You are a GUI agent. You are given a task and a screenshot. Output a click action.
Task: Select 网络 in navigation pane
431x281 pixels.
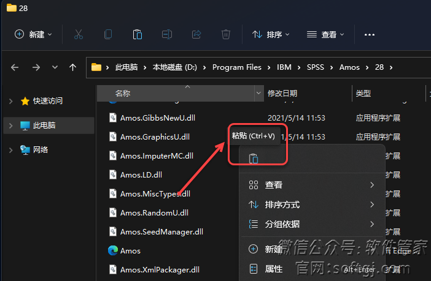pos(41,150)
